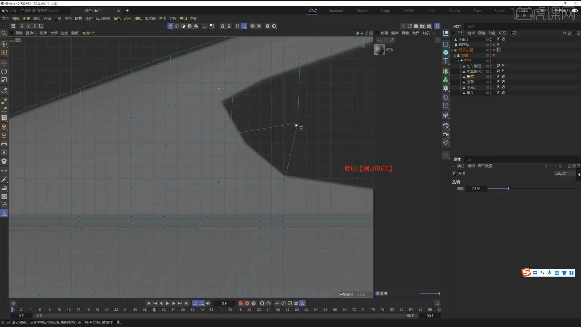Open the Attributes panel hamburger menu
The width and height of the screenshot is (581, 327).
pos(453,166)
